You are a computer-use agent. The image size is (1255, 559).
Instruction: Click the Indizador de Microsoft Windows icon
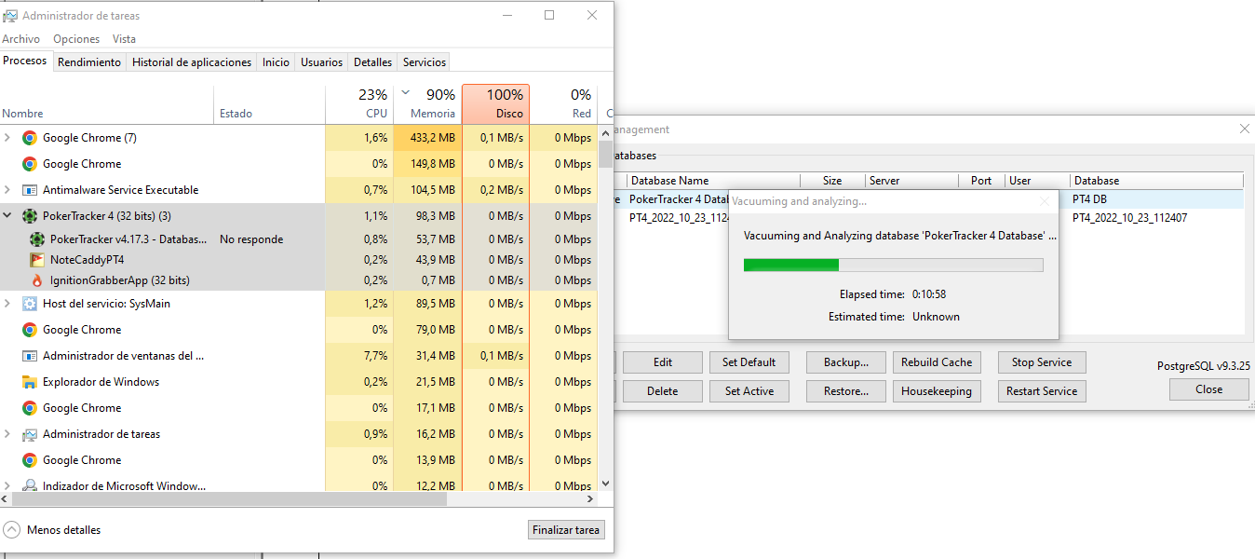30,485
